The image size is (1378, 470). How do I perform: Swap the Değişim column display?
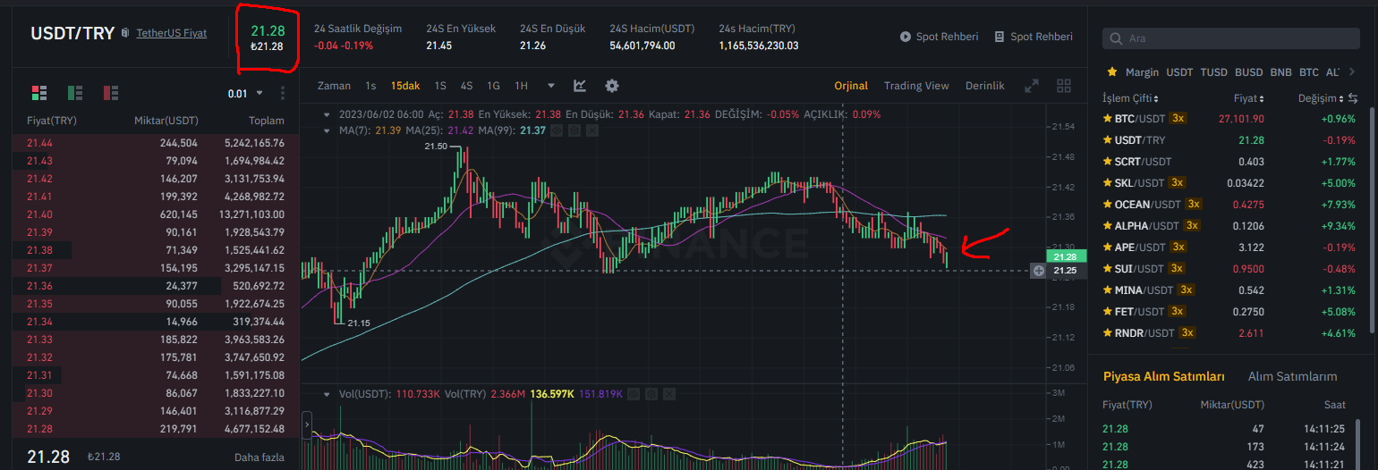[1353, 98]
